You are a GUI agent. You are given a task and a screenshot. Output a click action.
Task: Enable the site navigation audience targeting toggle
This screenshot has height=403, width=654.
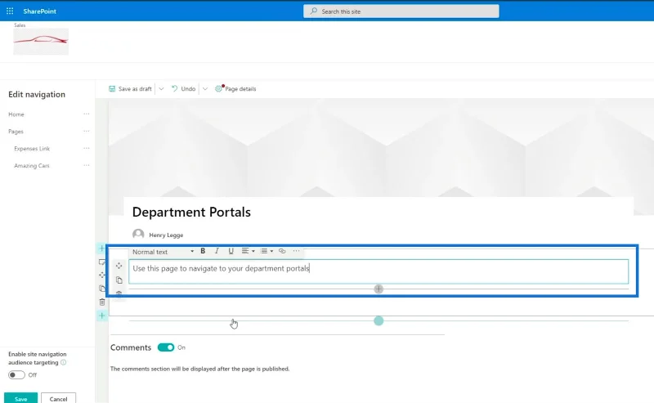pos(16,375)
